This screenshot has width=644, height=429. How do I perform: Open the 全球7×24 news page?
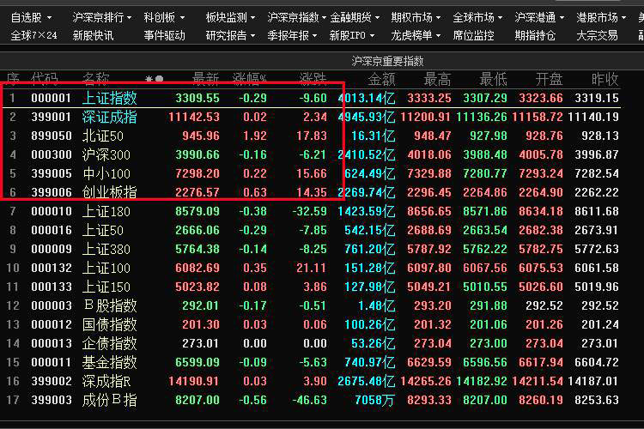[x=34, y=36]
